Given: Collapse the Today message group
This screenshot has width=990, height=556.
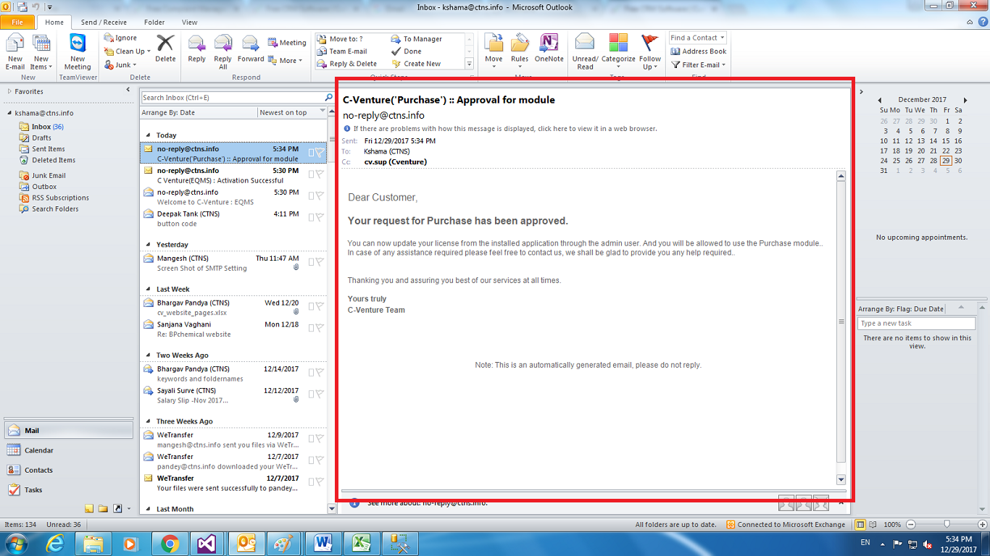Looking at the screenshot, I should (149, 135).
